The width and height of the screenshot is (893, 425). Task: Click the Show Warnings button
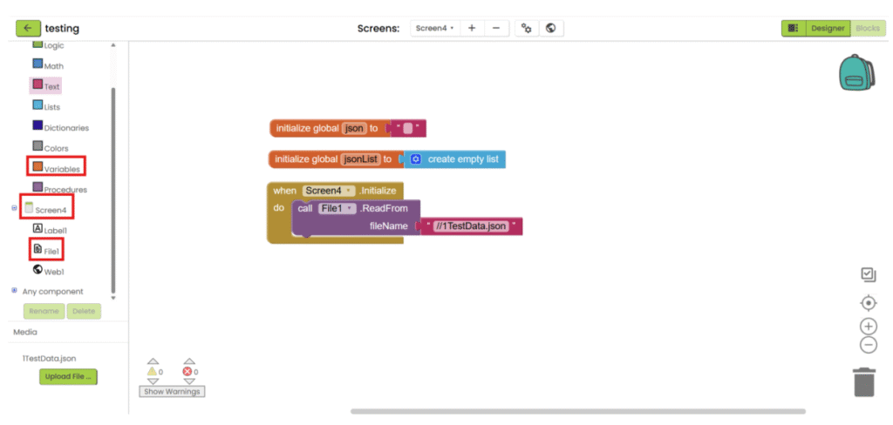click(172, 392)
